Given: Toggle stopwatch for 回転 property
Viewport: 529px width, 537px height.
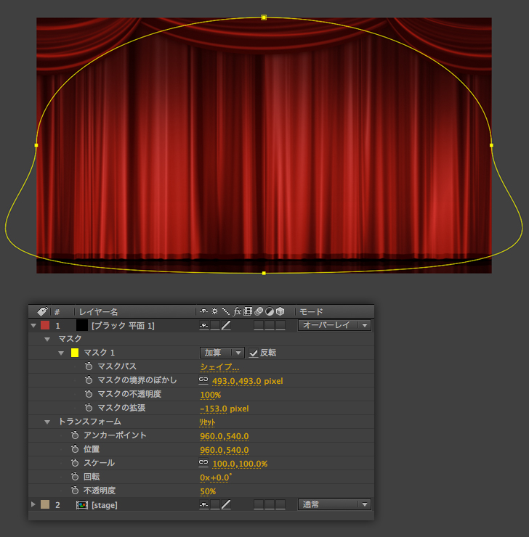Looking at the screenshot, I should 75,477.
